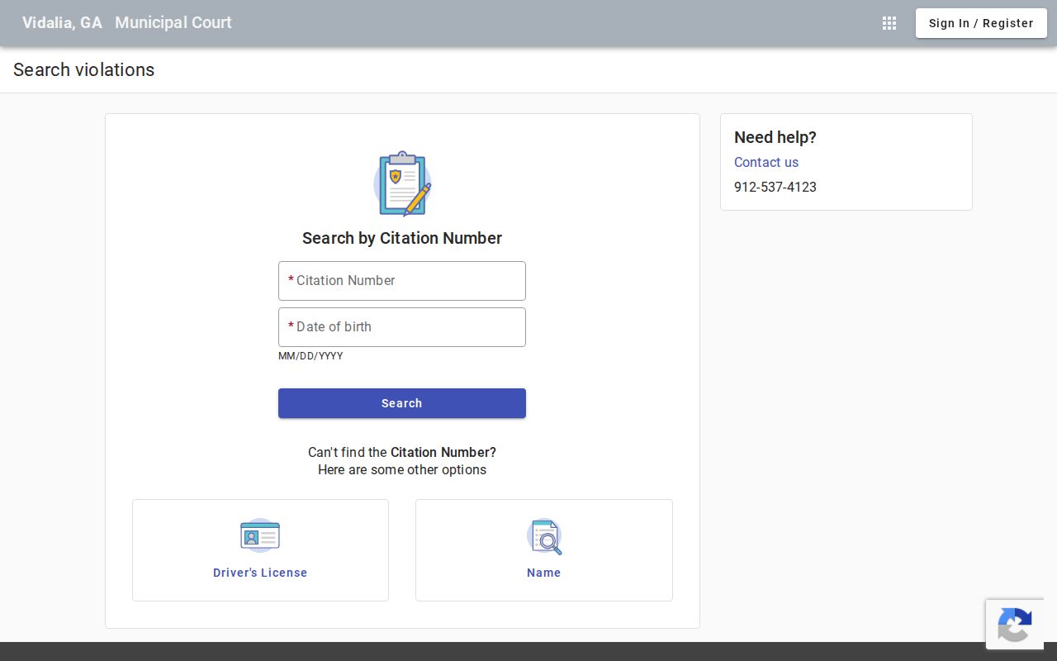
Task: Click the Driver's License card icon
Action: tap(260, 535)
